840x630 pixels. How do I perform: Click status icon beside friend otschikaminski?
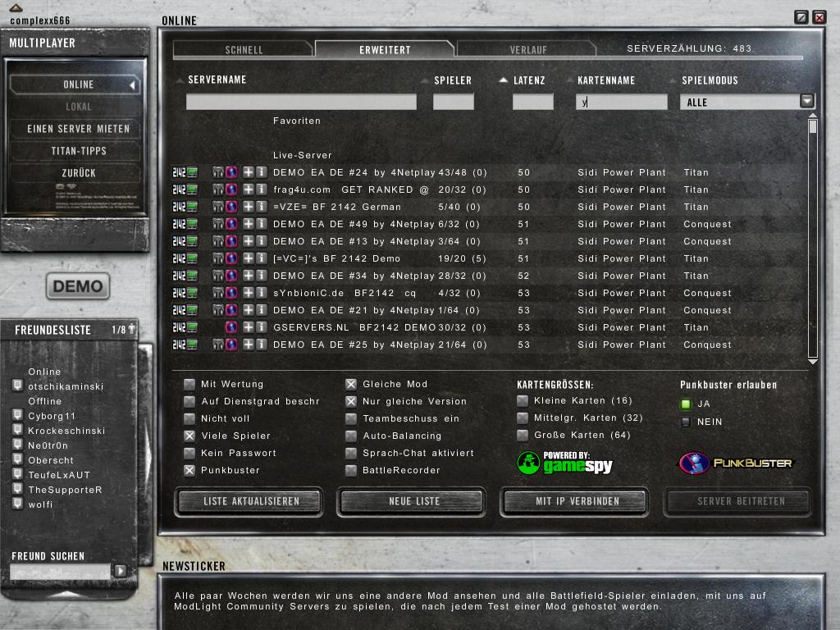[18, 386]
